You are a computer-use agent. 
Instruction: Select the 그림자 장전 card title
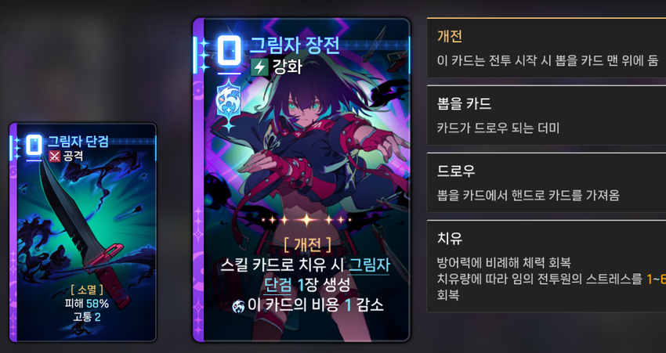(295, 45)
